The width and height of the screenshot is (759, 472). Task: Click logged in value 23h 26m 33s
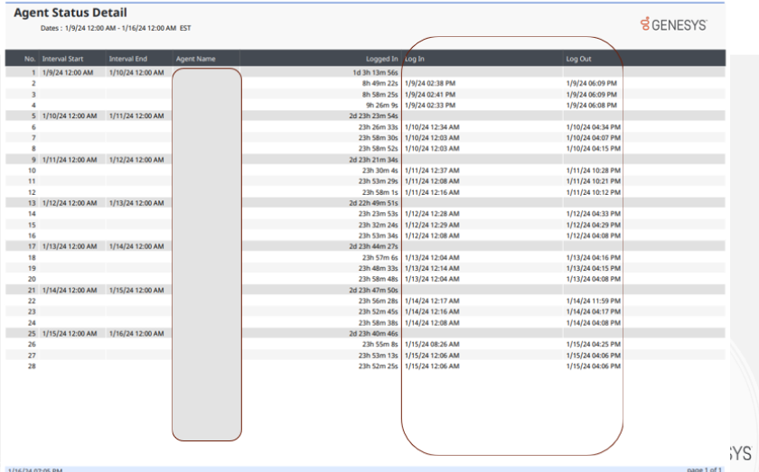point(378,127)
